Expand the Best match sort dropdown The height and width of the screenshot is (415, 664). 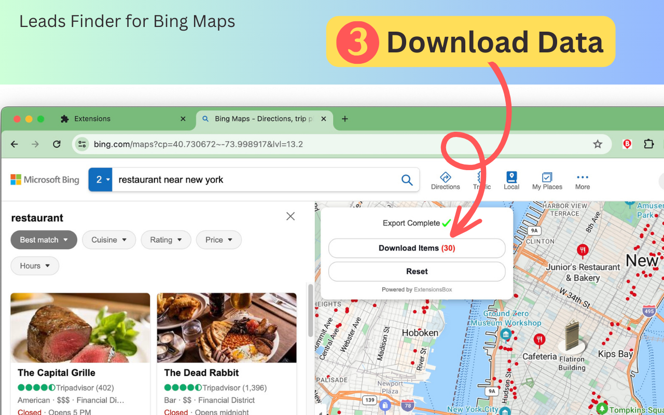[x=44, y=240]
